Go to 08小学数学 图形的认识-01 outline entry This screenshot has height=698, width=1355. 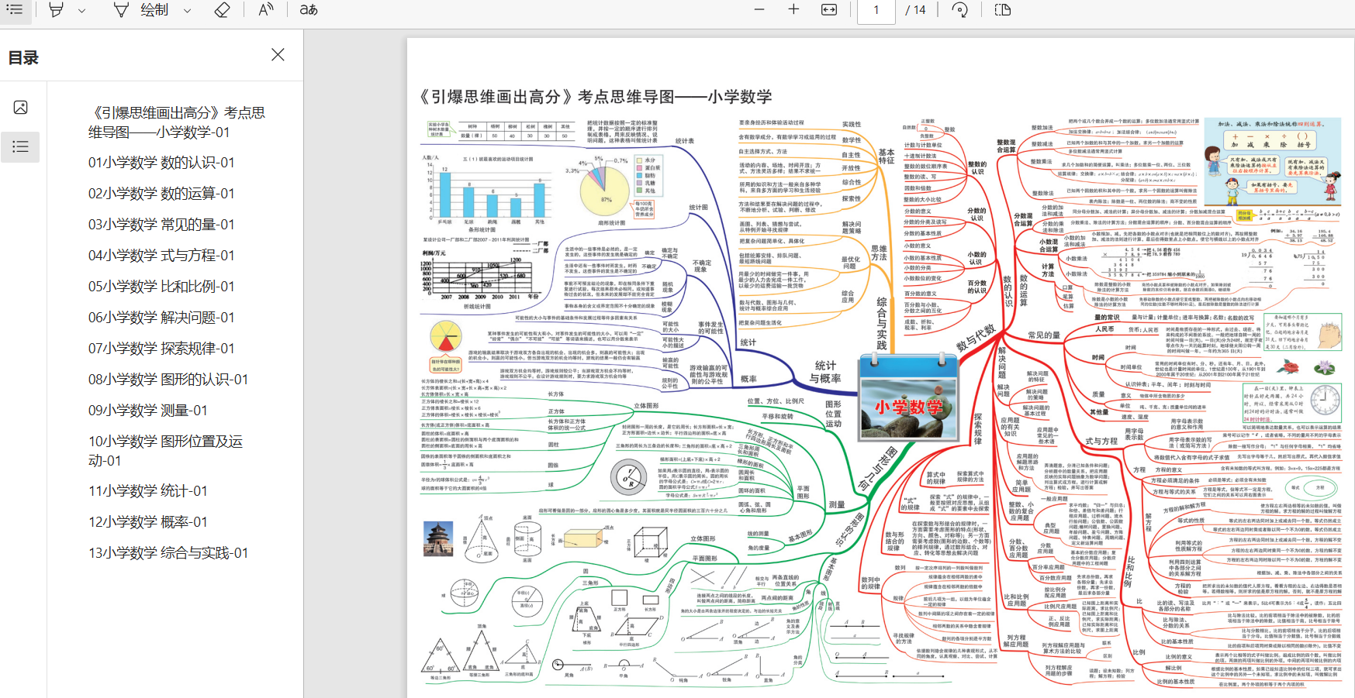168,380
